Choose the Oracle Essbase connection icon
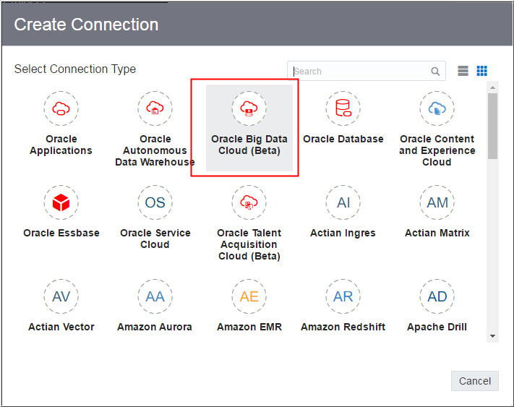 61,203
